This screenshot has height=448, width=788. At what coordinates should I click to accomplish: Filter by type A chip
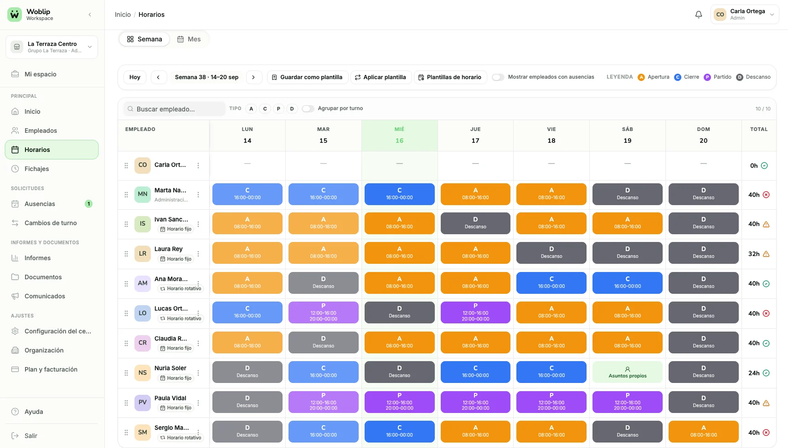(x=251, y=109)
